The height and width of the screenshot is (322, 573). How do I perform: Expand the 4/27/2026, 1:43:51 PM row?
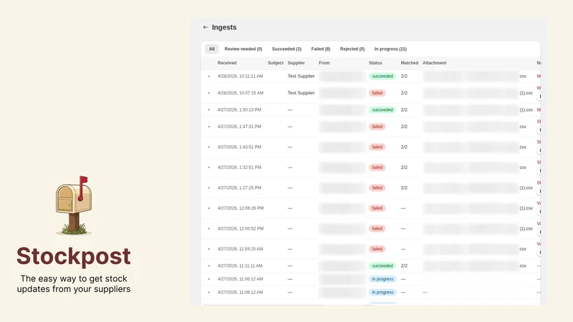coord(209,147)
